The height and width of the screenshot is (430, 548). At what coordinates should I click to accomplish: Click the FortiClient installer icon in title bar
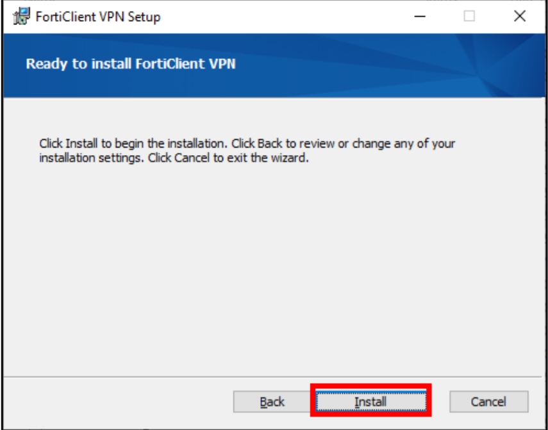tap(21, 17)
